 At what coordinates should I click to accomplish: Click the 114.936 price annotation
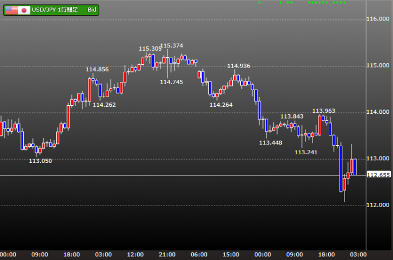coord(239,66)
